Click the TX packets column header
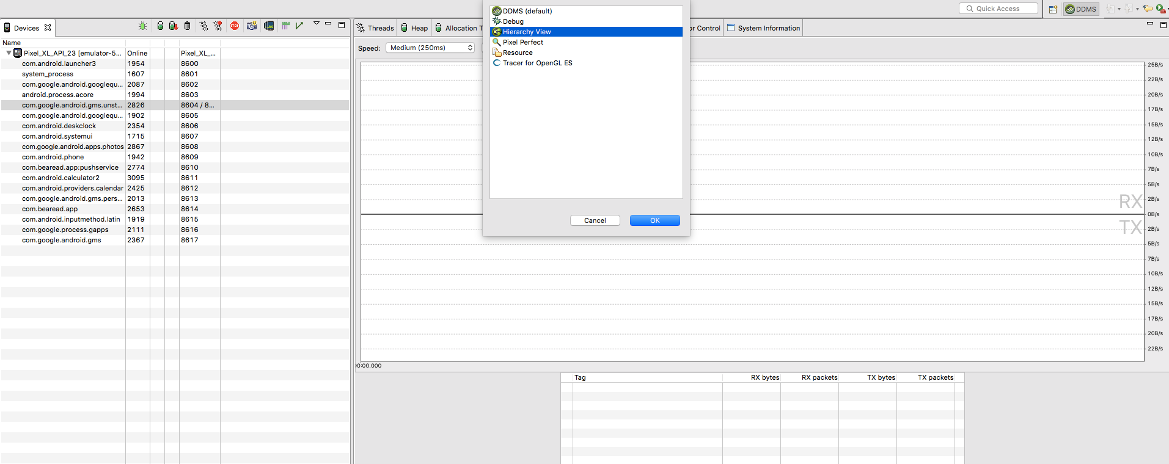The width and height of the screenshot is (1169, 464). [926, 377]
